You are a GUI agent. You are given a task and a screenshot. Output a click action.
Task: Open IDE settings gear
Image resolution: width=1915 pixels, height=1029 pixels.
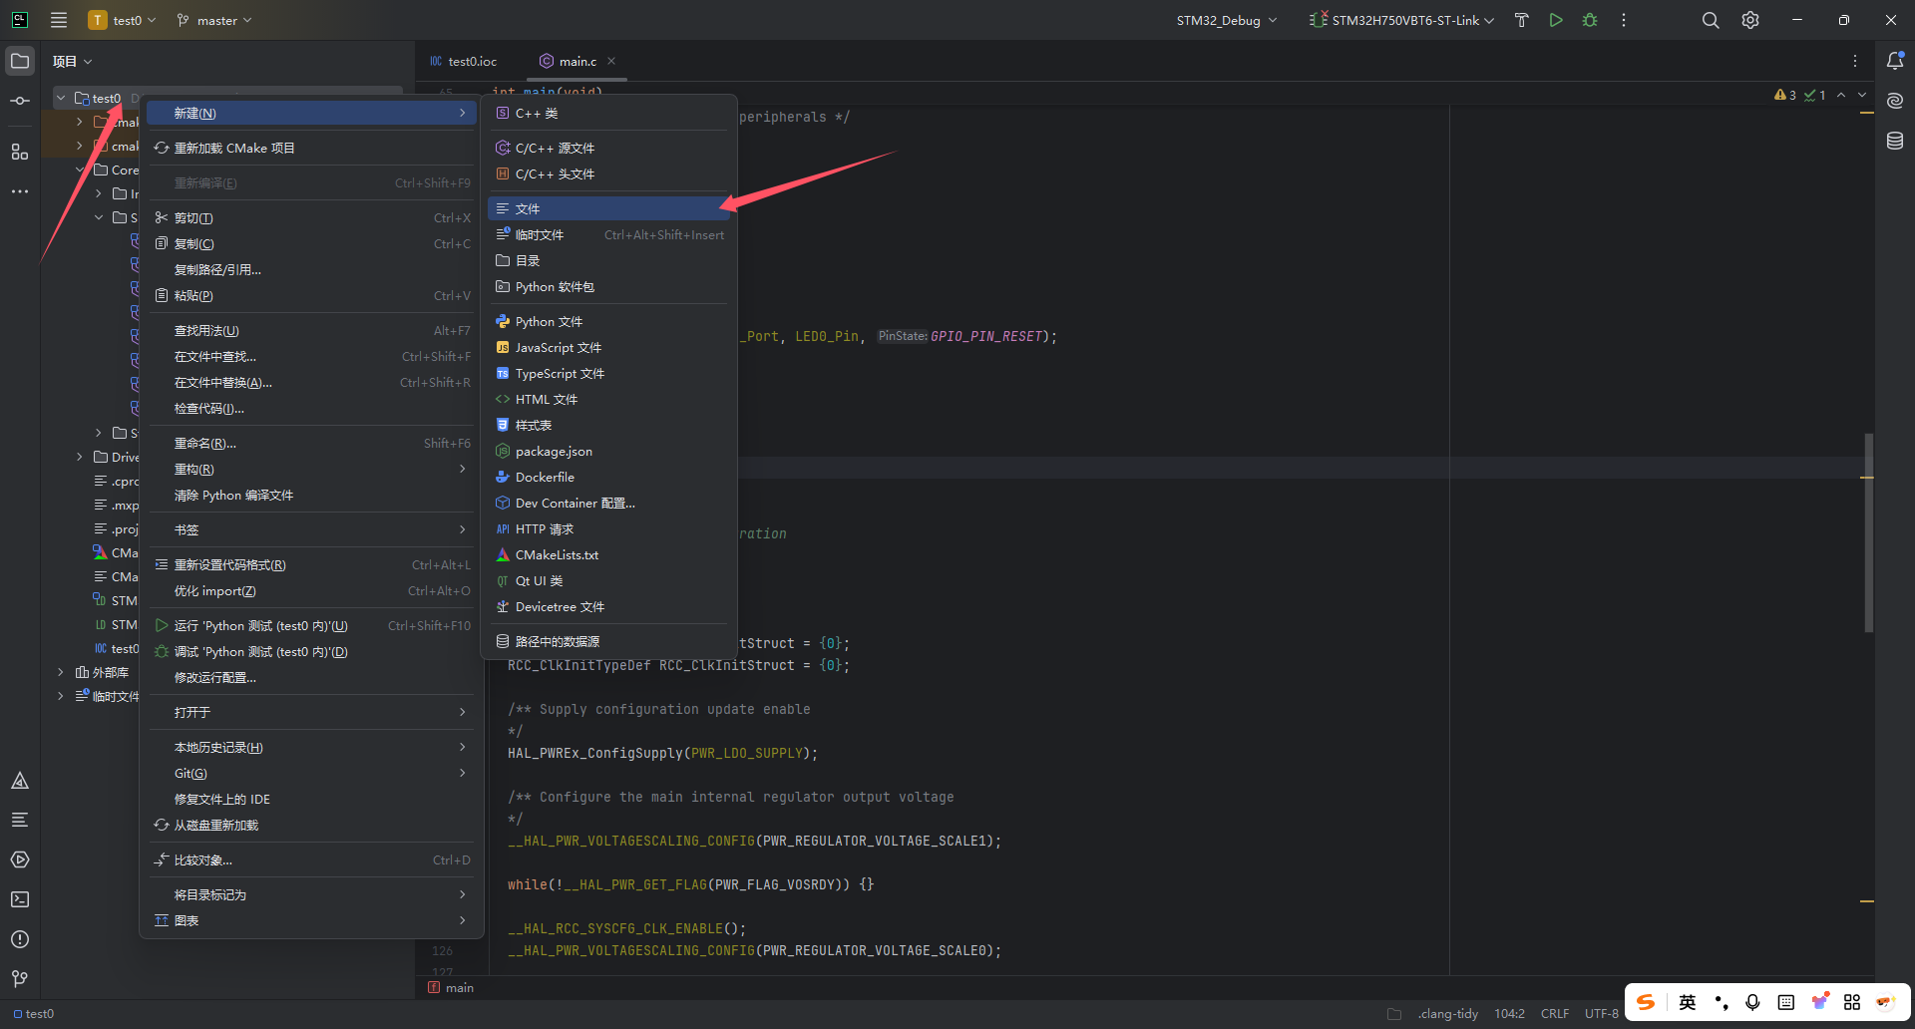[x=1750, y=20]
